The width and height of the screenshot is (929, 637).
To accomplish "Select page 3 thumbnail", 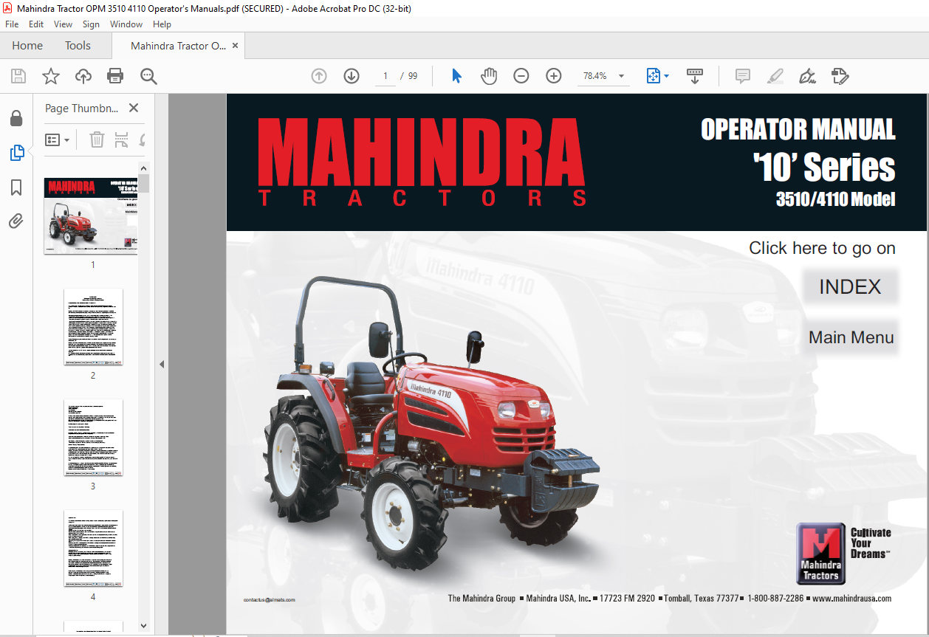I will (93, 438).
